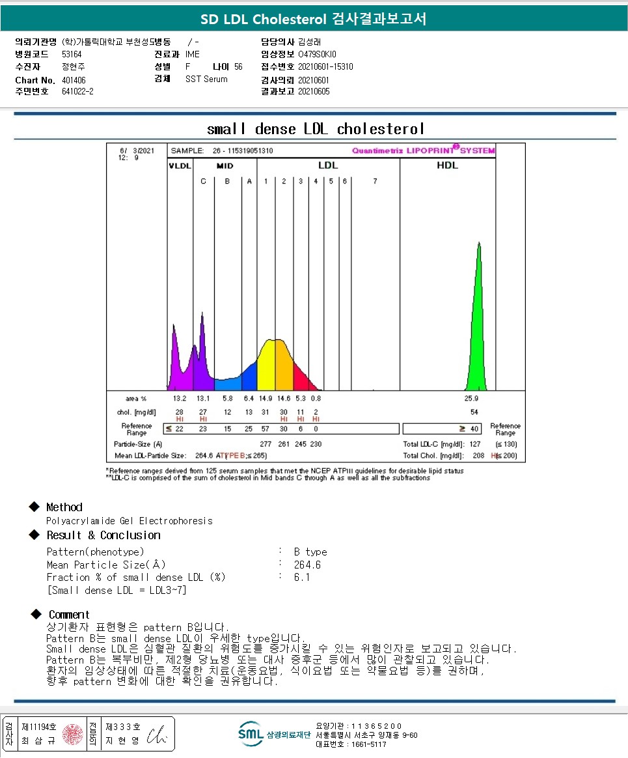This screenshot has height=758, width=628.
Task: Click the yellow LDL band 1 area
Action: coord(267,367)
